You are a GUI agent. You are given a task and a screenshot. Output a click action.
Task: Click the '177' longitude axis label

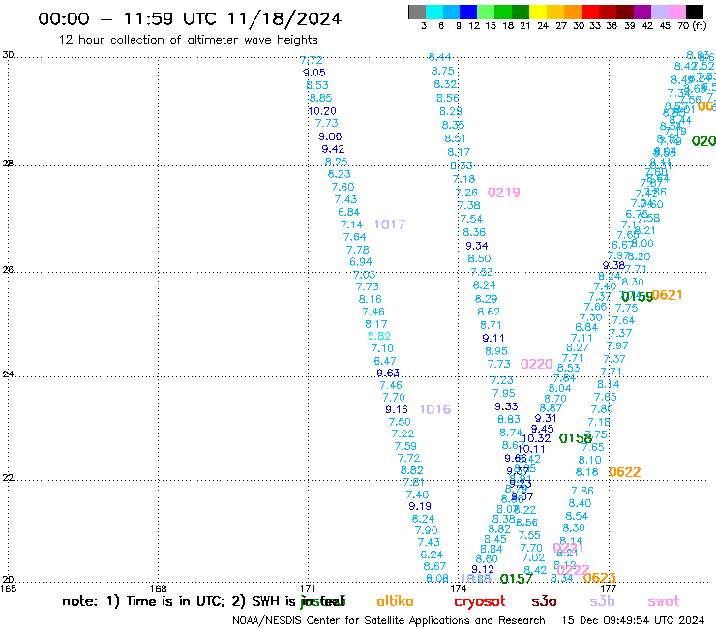click(x=609, y=588)
